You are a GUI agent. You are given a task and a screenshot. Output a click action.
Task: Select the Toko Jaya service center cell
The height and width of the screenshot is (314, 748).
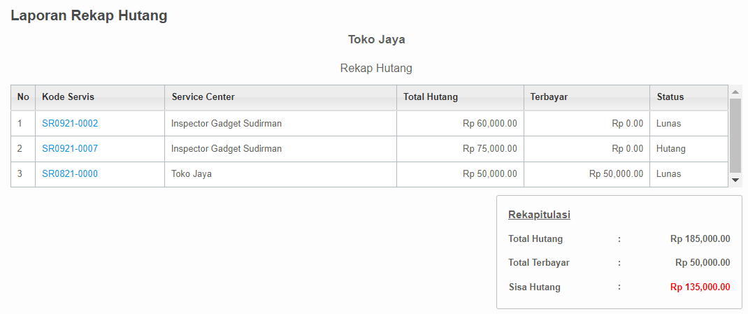tap(281, 174)
